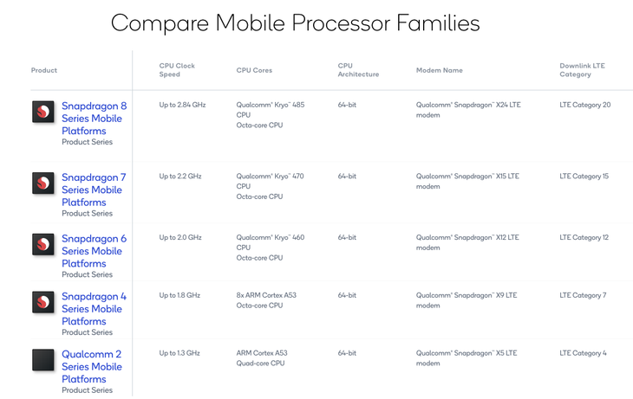Open Snapdragon 8 Series Mobile Platforms link
The width and height of the screenshot is (633, 399).
(94, 119)
